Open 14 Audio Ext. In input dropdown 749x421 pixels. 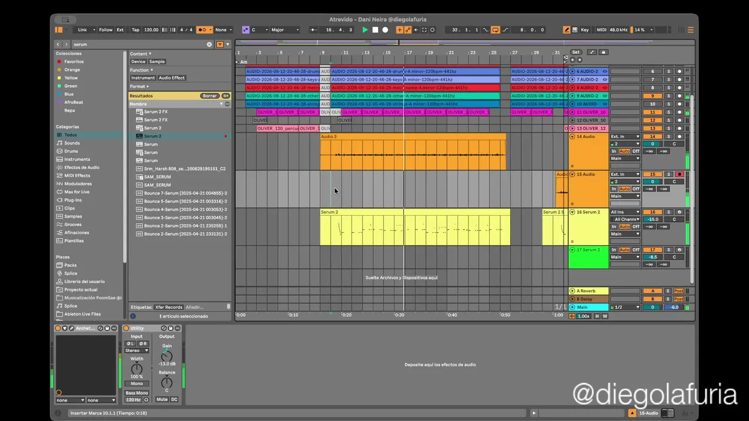click(x=625, y=136)
